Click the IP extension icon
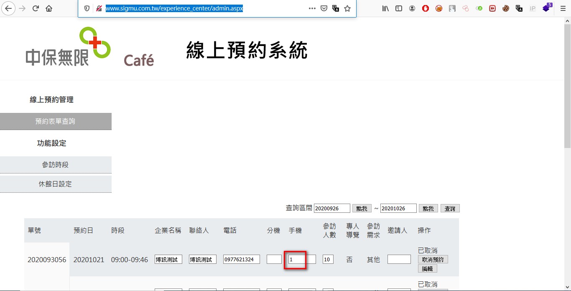 point(533,8)
